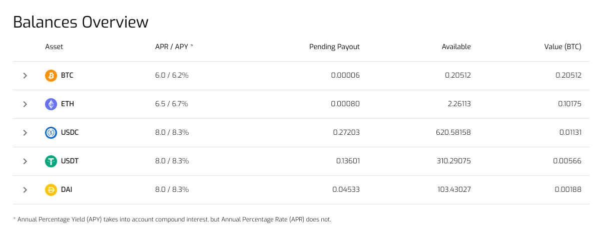Sort by the Available column header
The width and height of the screenshot is (601, 238).
456,47
